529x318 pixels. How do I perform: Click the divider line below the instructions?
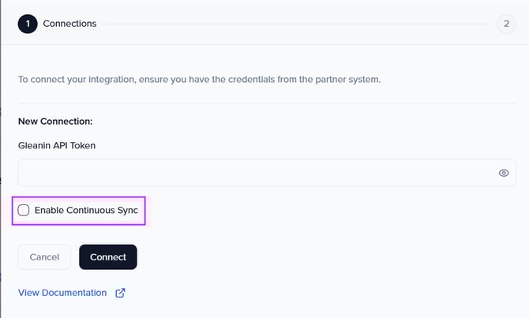267,103
